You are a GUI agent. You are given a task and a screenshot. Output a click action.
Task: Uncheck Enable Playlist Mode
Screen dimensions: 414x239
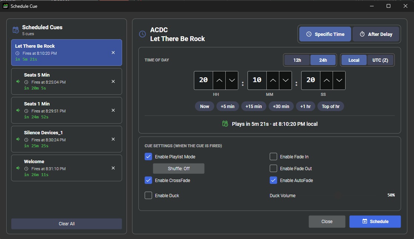tap(148, 156)
